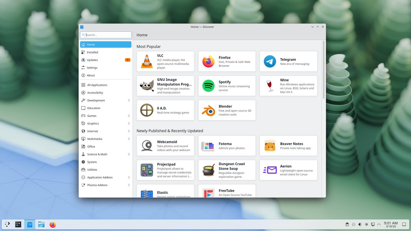Open the clipboard tray icon
This screenshot has height=231, width=411.
[347, 224]
